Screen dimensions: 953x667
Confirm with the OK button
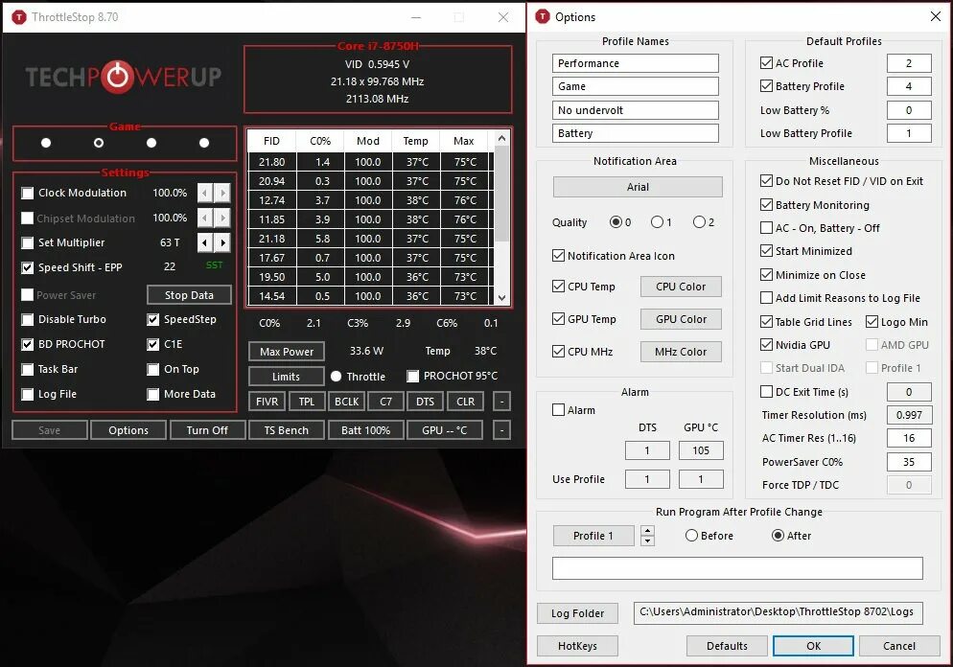(813, 646)
